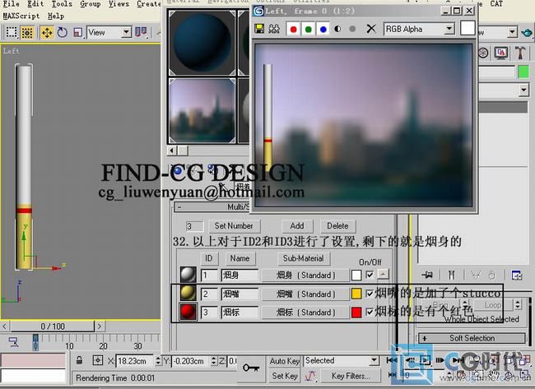
Task: Open the 烟嘴 (Standard) sub-material button
Action: (x=305, y=294)
